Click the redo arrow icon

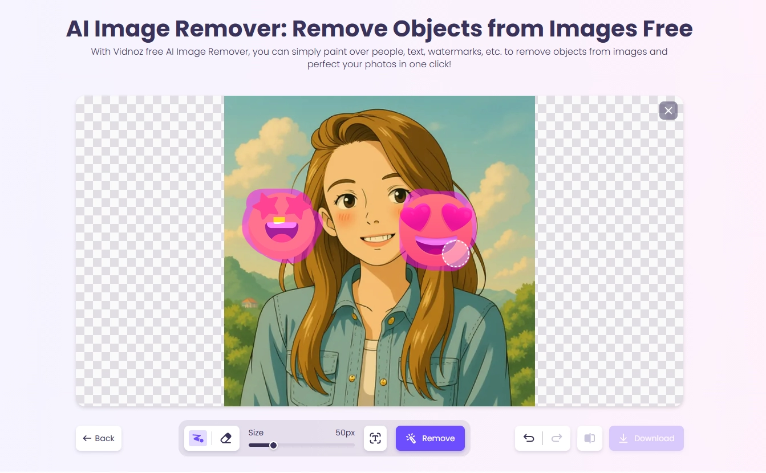[557, 438]
